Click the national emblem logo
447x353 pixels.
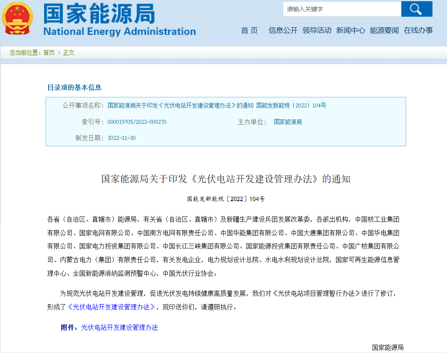(17, 18)
